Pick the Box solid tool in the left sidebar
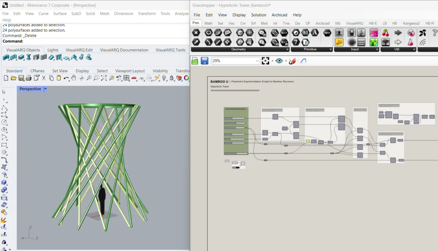The width and height of the screenshot is (438, 251). [x=4, y=182]
